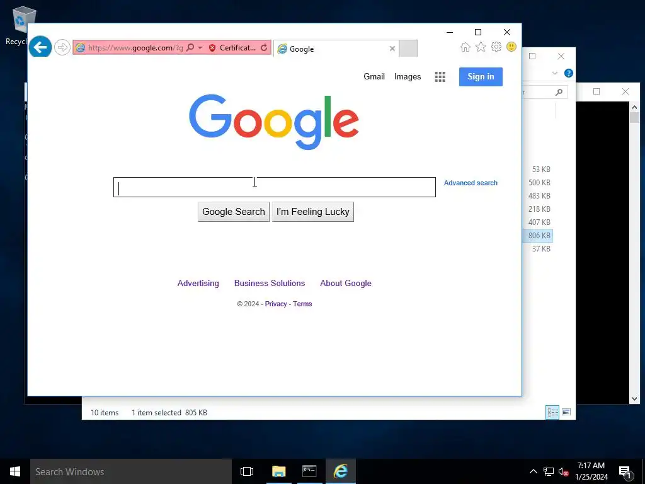Select the Google tab

coord(333,49)
